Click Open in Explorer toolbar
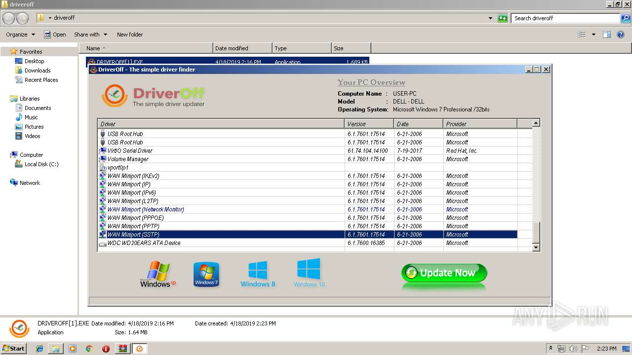Screen dimensions: 632x355 55,35
